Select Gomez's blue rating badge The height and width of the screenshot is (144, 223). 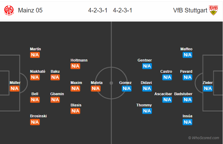click(x=126, y=89)
